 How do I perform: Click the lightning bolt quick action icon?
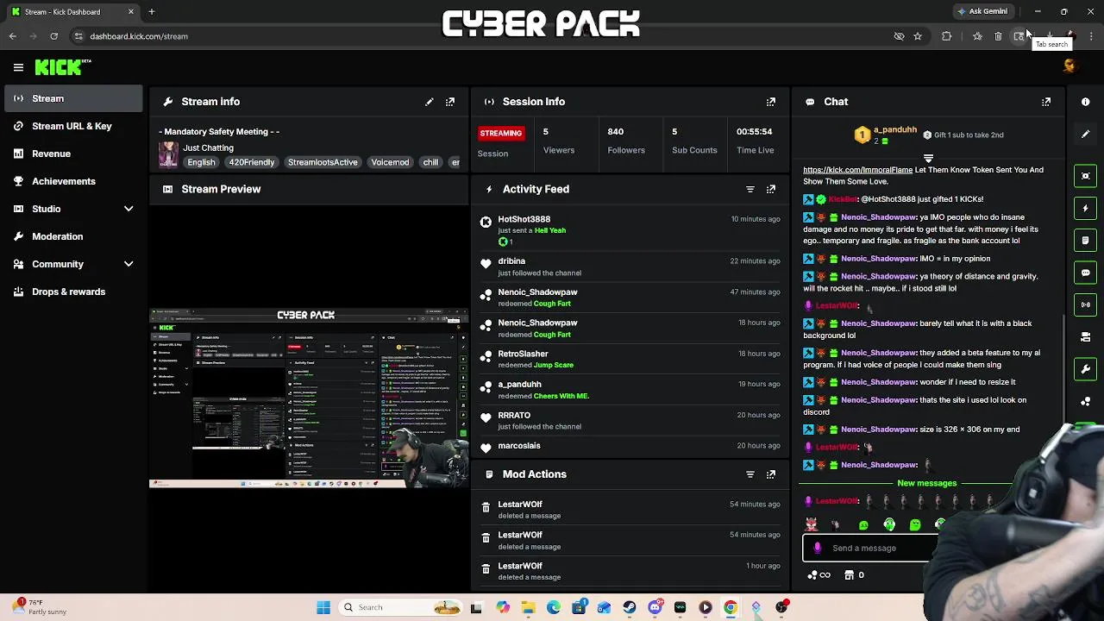tap(1086, 208)
